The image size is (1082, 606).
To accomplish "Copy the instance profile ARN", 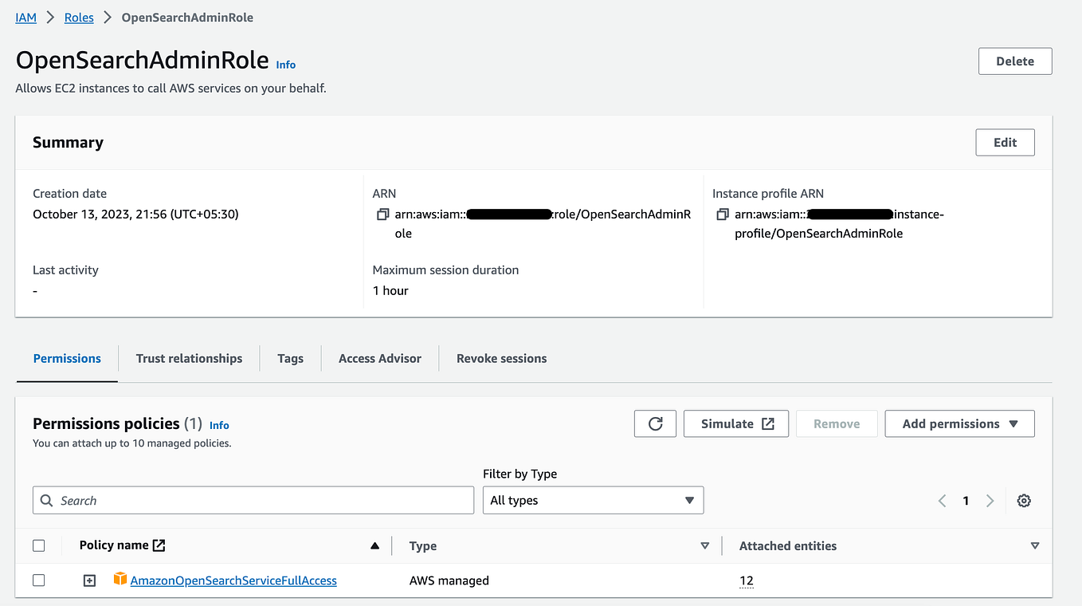I will click(x=722, y=214).
